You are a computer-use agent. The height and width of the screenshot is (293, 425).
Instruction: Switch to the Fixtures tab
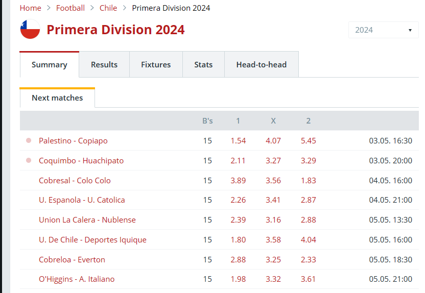[x=156, y=64]
